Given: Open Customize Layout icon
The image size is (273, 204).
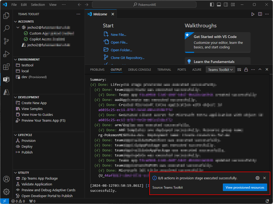Looking at the screenshot, I should tap(233, 5).
